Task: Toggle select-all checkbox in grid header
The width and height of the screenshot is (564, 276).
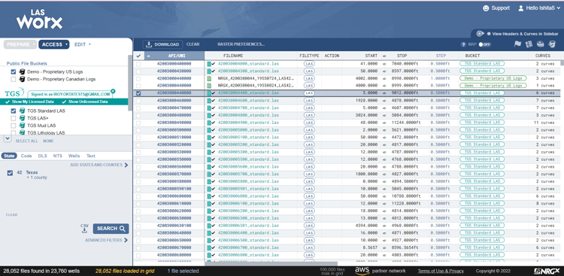Action: [x=138, y=56]
